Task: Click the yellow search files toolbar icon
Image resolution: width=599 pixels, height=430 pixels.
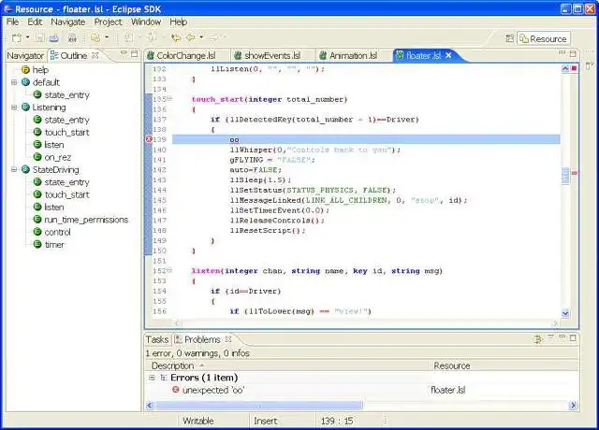Action: pyautogui.click(x=95, y=37)
